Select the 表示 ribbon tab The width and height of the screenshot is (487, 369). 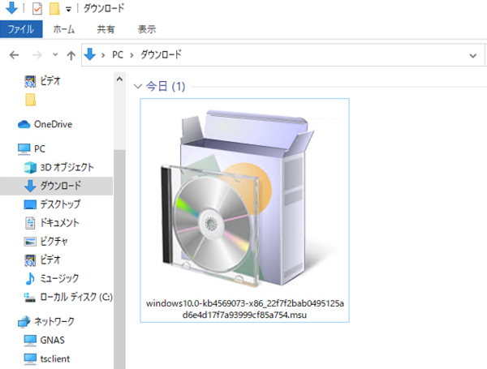tap(147, 29)
